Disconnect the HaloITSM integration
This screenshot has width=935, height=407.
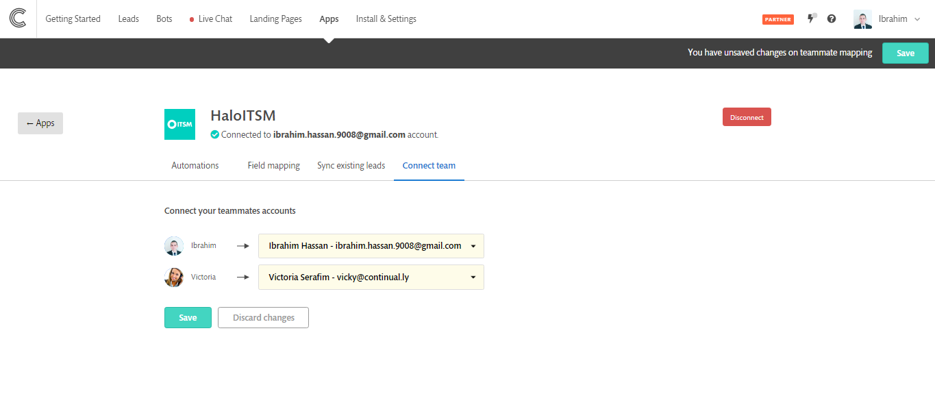tap(747, 117)
